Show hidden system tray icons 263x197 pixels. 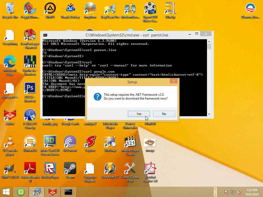click(220, 192)
